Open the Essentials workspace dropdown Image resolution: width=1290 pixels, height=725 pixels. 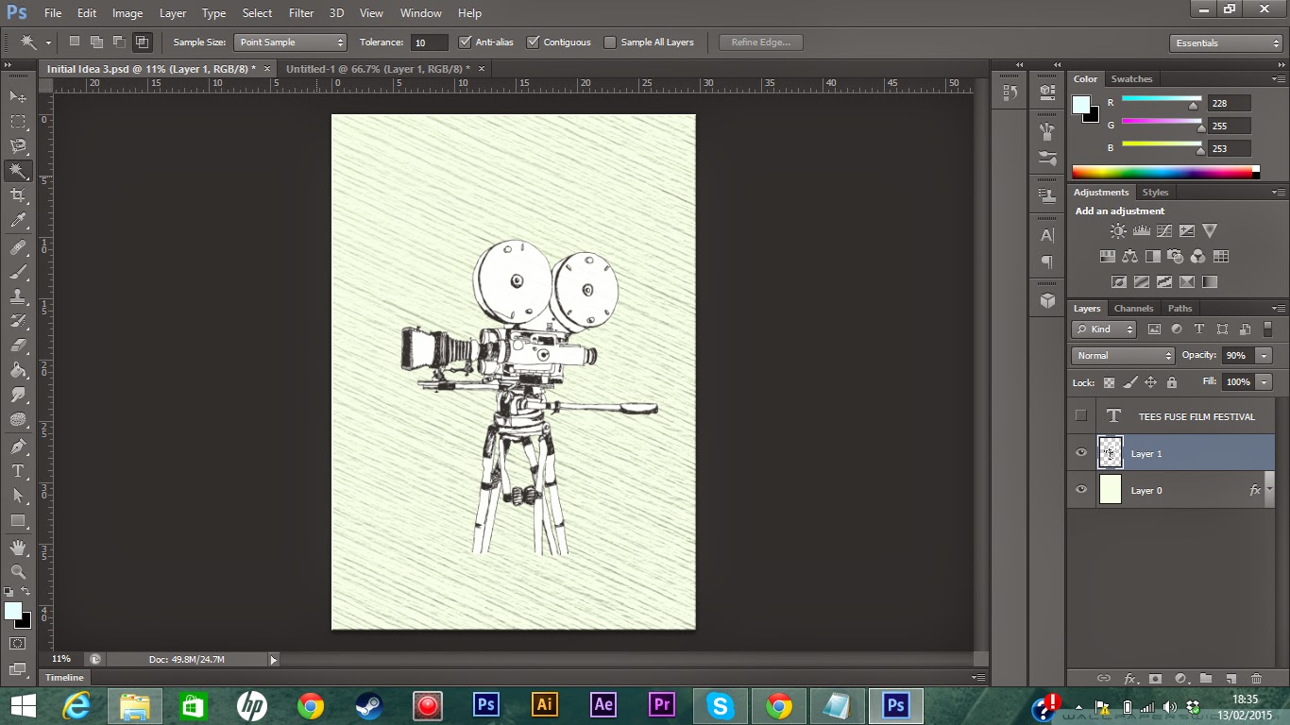click(x=1224, y=42)
